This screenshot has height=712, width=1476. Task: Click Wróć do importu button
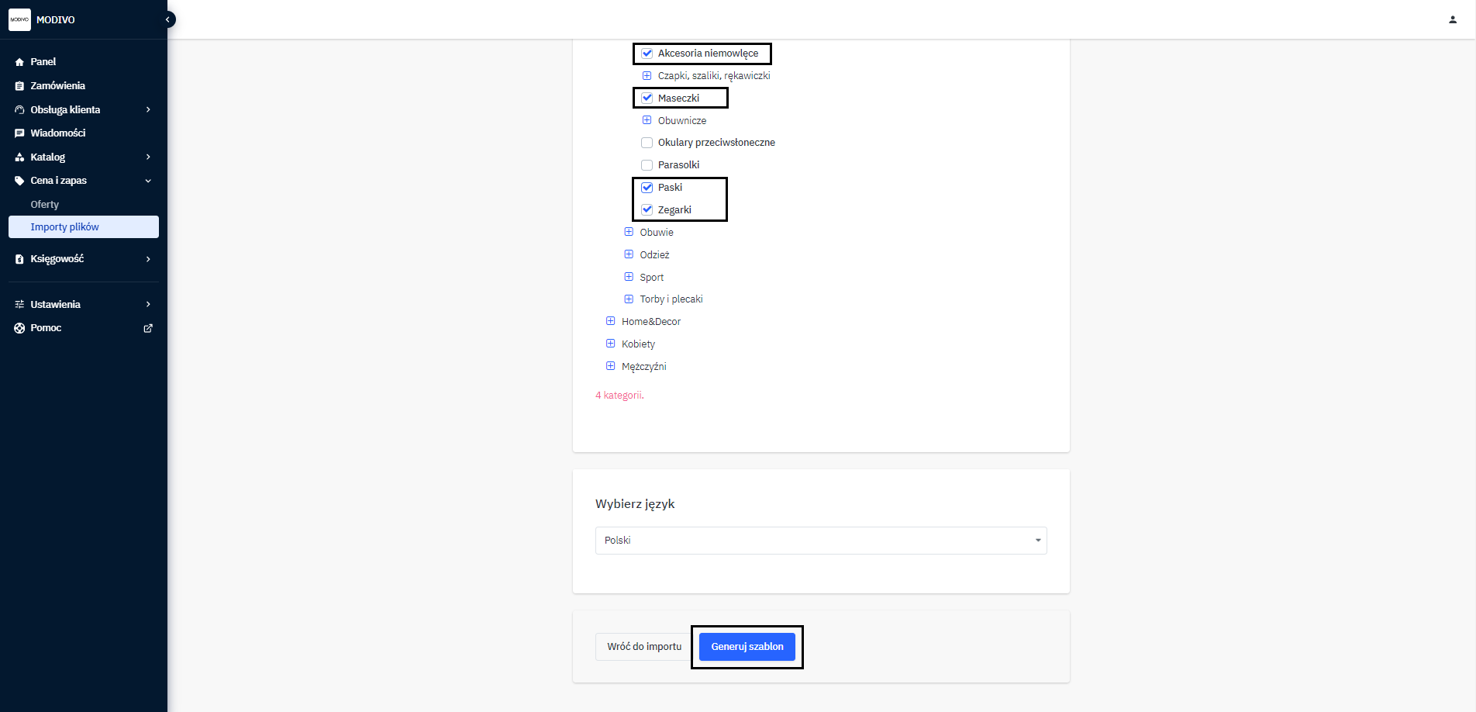pyautogui.click(x=644, y=647)
